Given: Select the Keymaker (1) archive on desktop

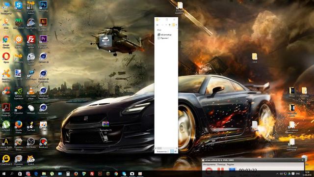Looking at the screenshot, I should 105,127.
